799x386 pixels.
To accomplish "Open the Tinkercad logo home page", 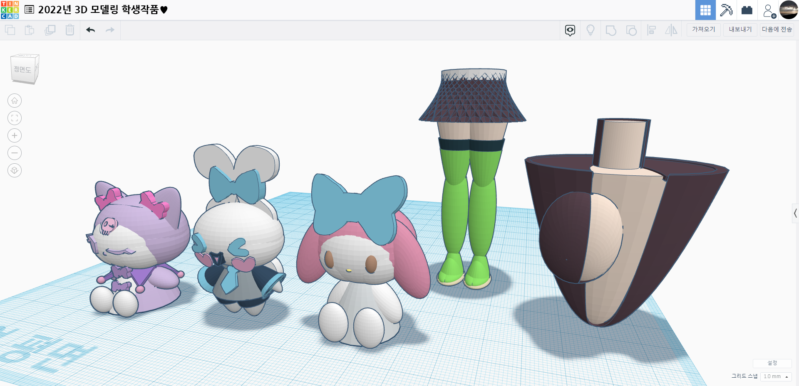I will click(x=10, y=10).
